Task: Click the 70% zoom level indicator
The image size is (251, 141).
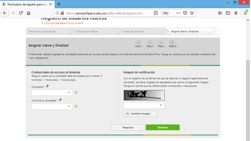Action: pyautogui.click(x=165, y=13)
